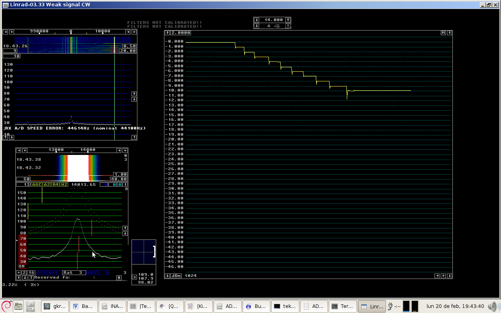
Task: Click the up arrow right of wide spectrum
Action: [134, 94]
